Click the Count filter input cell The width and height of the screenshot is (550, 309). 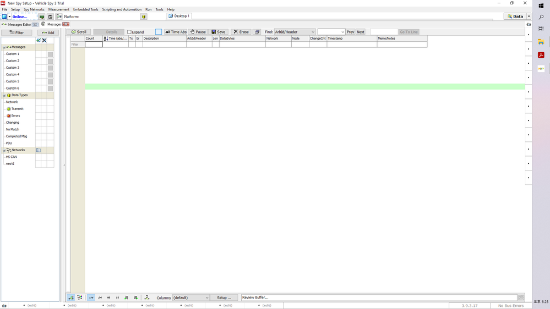[94, 45]
